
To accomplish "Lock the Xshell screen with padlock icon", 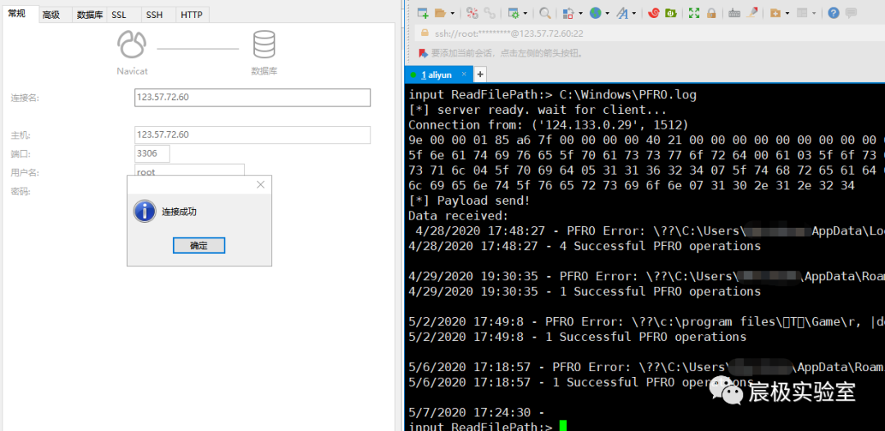I will pyautogui.click(x=711, y=13).
